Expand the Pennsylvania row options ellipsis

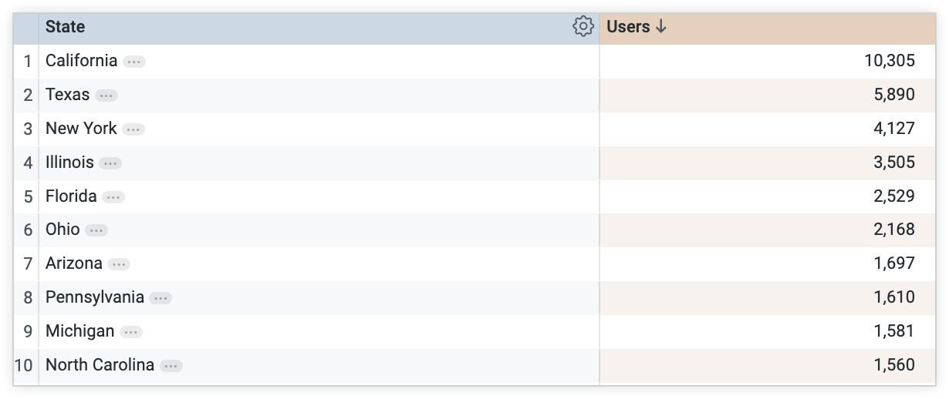click(160, 298)
